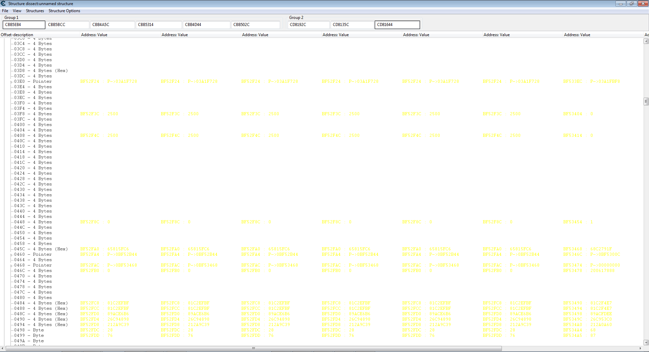
Task: Expand the 03E0 Pointer tree node
Action: point(11,82)
